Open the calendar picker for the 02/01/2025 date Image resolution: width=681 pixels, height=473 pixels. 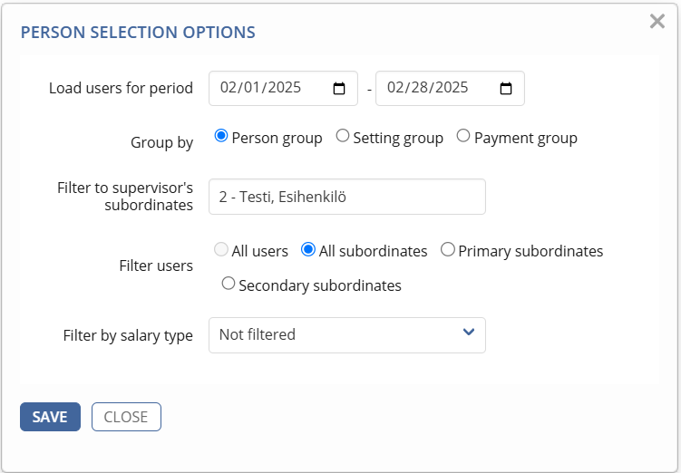[339, 88]
